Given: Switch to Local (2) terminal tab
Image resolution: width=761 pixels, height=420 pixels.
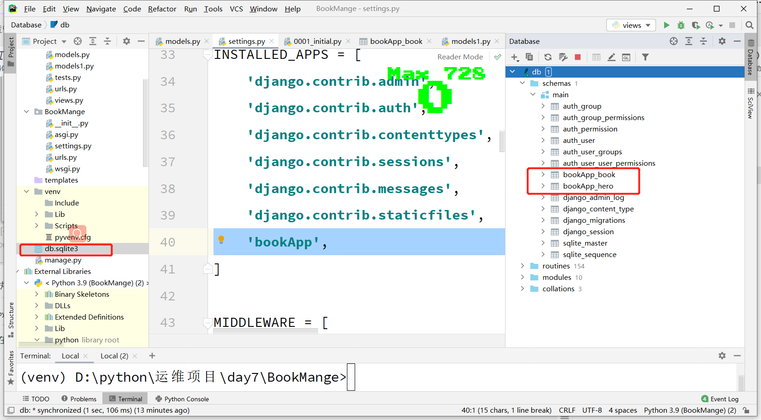Looking at the screenshot, I should [x=114, y=356].
